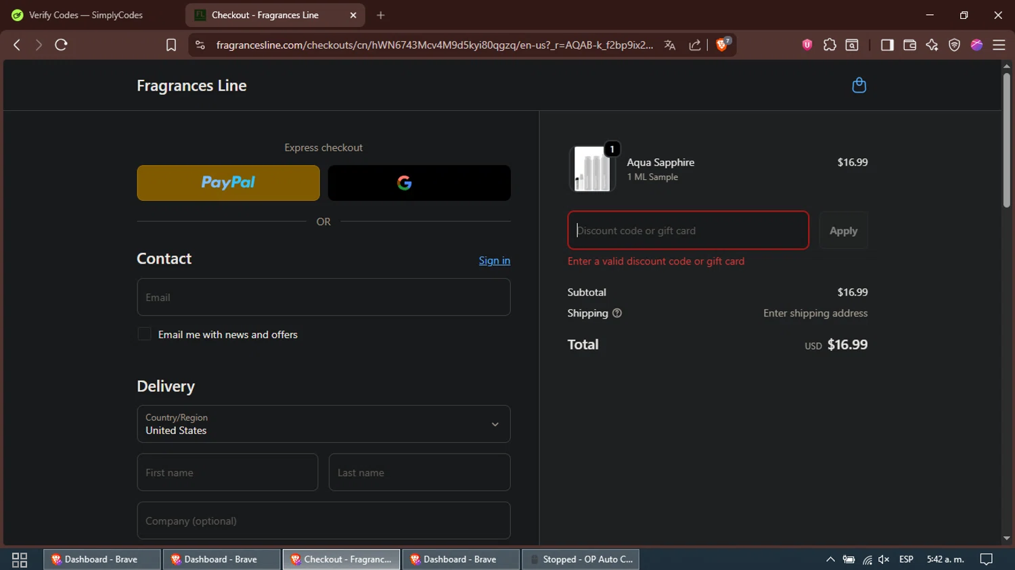The image size is (1015, 570).
Task: Click the ESP language indicator
Action: [x=906, y=559]
